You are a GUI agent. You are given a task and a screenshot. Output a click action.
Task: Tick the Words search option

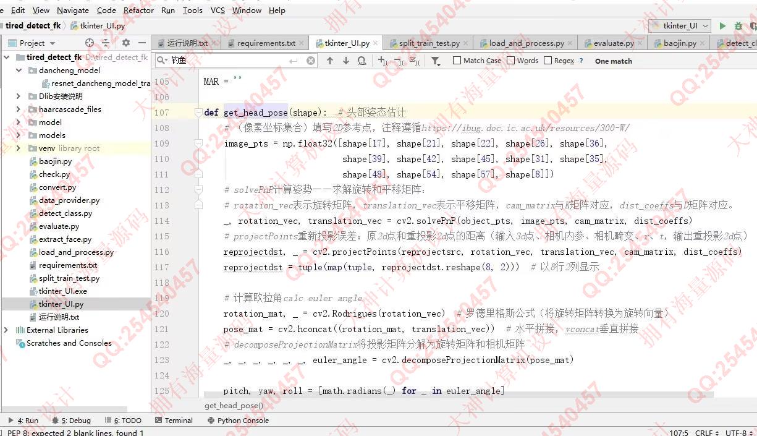tap(511, 61)
